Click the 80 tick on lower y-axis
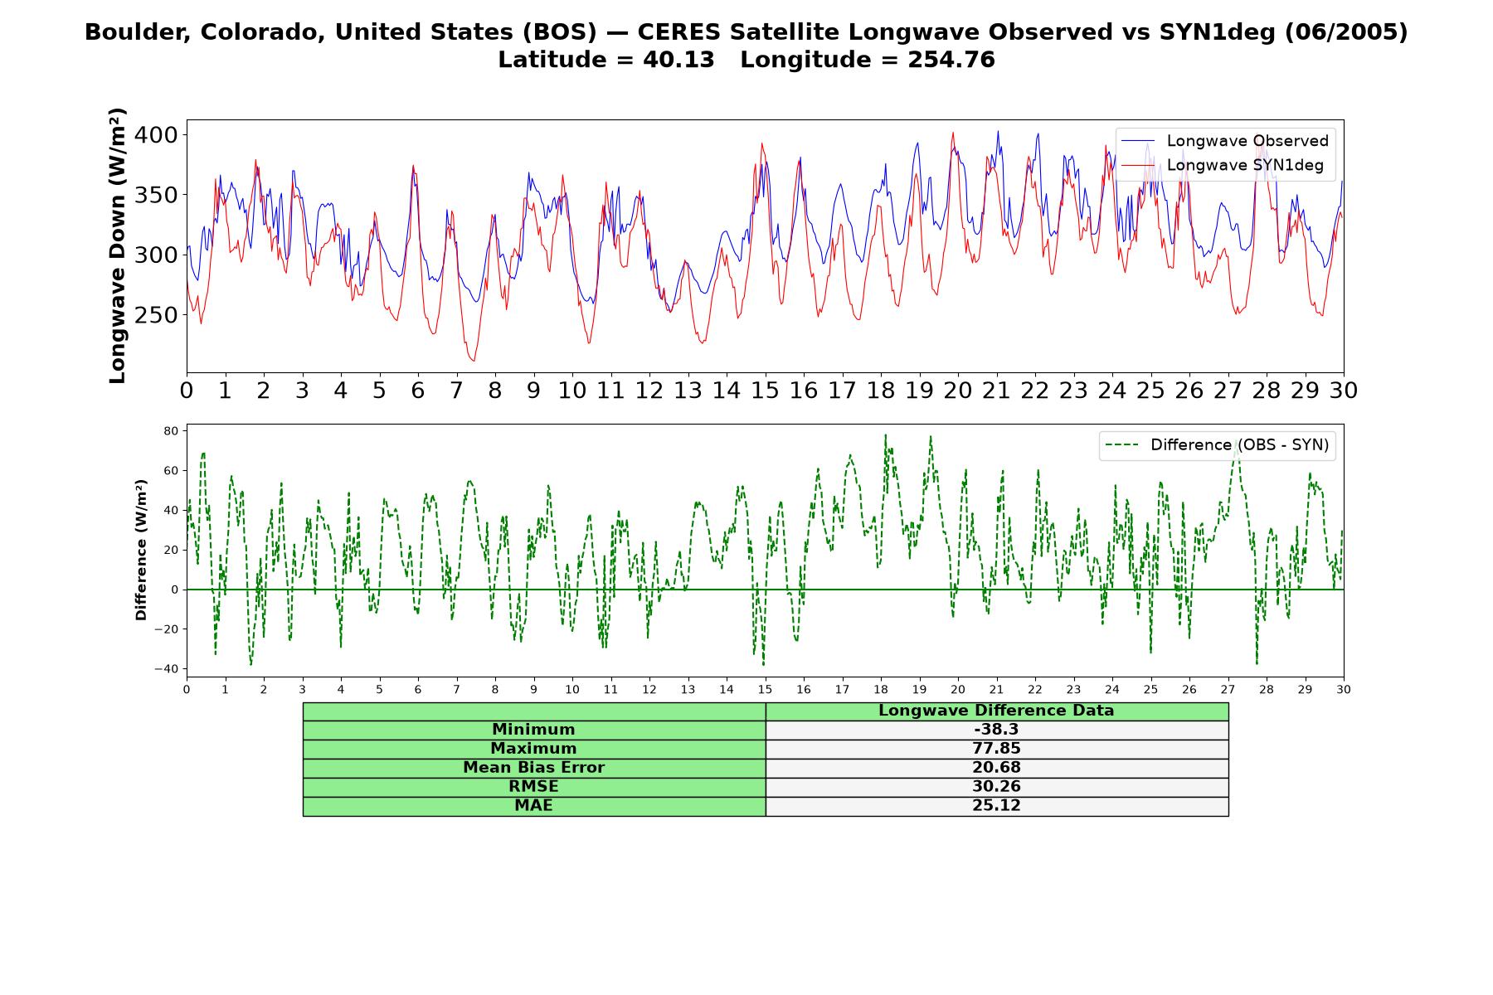 tap(172, 431)
